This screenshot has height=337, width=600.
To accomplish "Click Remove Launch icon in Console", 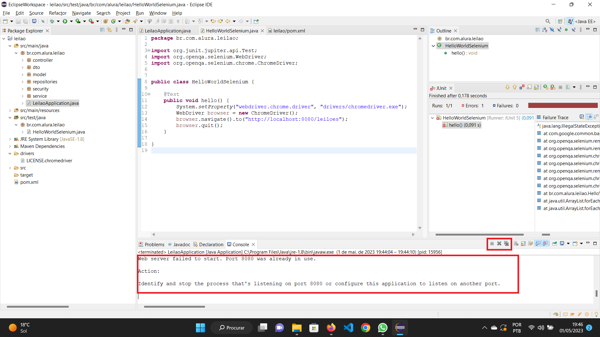I will 499,243.
